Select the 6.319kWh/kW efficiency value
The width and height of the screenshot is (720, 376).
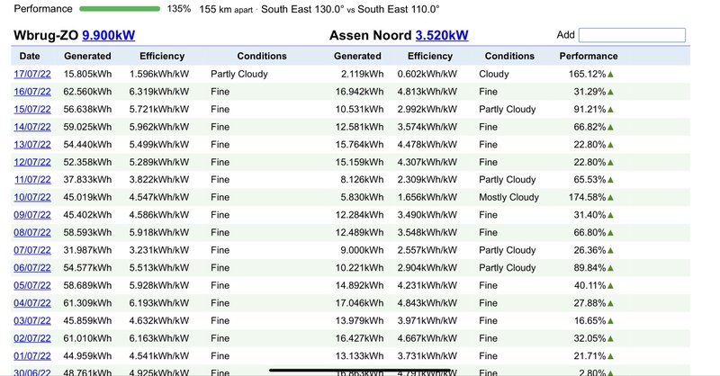(x=159, y=92)
